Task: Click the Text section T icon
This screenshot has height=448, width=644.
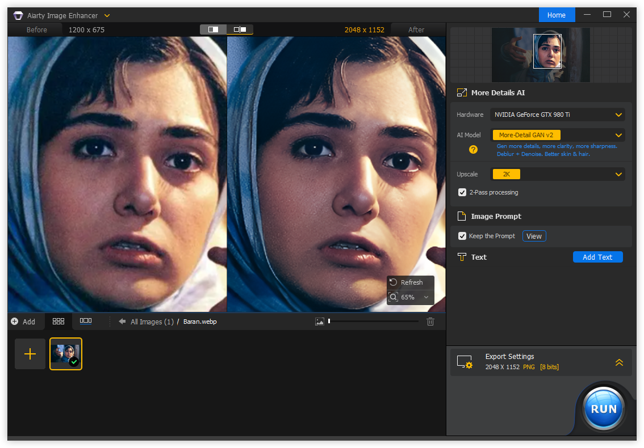Action: coord(462,257)
